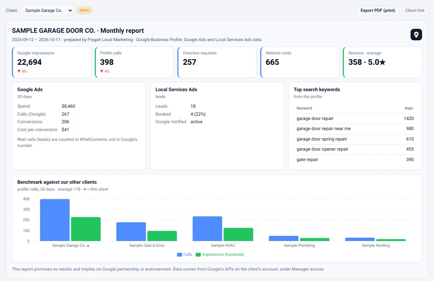Select the 'garage door spring repair' row
This screenshot has height=281, width=434.
[x=355, y=139]
